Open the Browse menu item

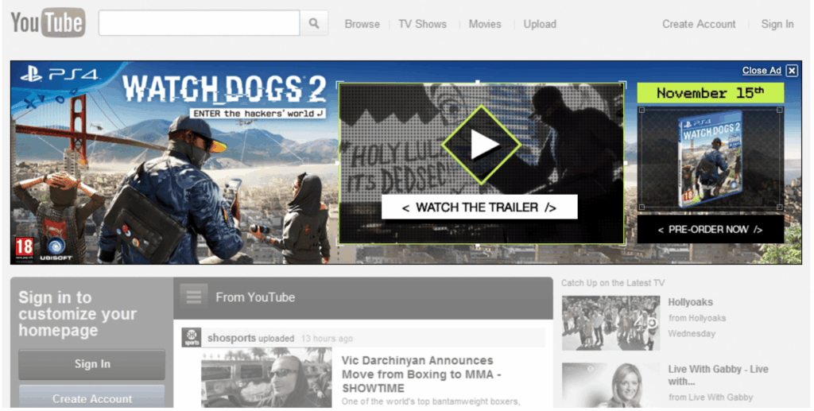362,24
